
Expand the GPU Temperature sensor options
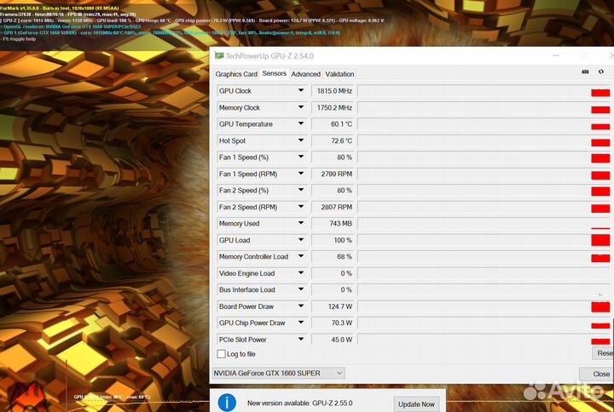point(301,124)
